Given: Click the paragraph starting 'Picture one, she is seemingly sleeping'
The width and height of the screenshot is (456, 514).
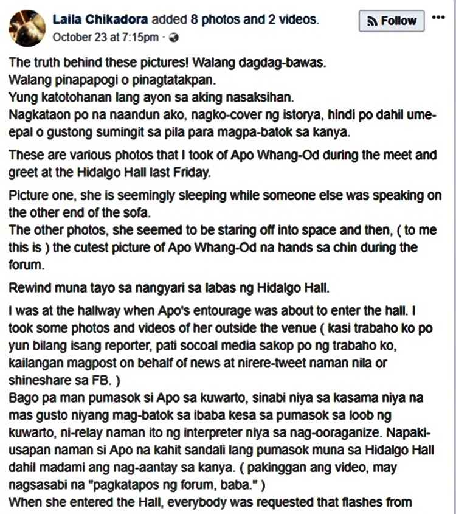Looking at the screenshot, I should pyautogui.click(x=225, y=204).
